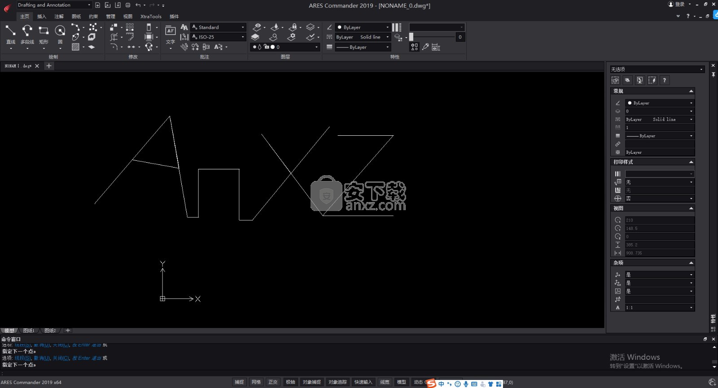This screenshot has width=718, height=388.
Task: Click the layer lock padlock icon
Action: point(293,27)
